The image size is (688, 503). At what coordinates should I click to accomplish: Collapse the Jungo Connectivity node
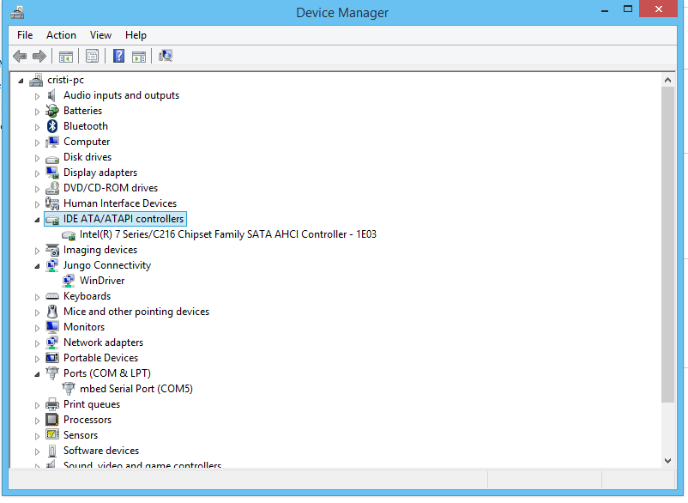coord(37,266)
